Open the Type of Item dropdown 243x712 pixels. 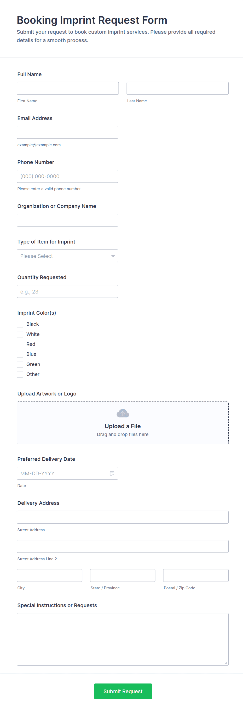coord(67,256)
